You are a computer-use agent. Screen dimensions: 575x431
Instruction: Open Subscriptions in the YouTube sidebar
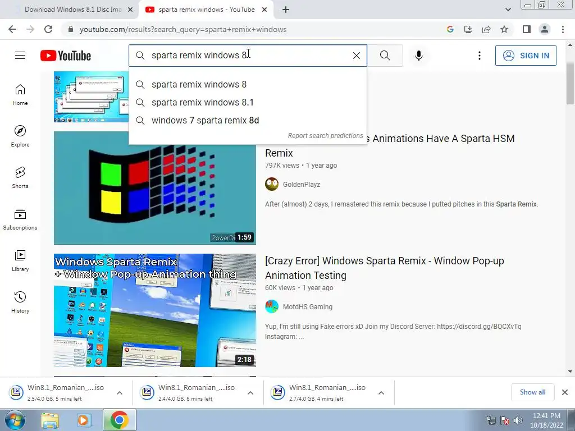20,219
